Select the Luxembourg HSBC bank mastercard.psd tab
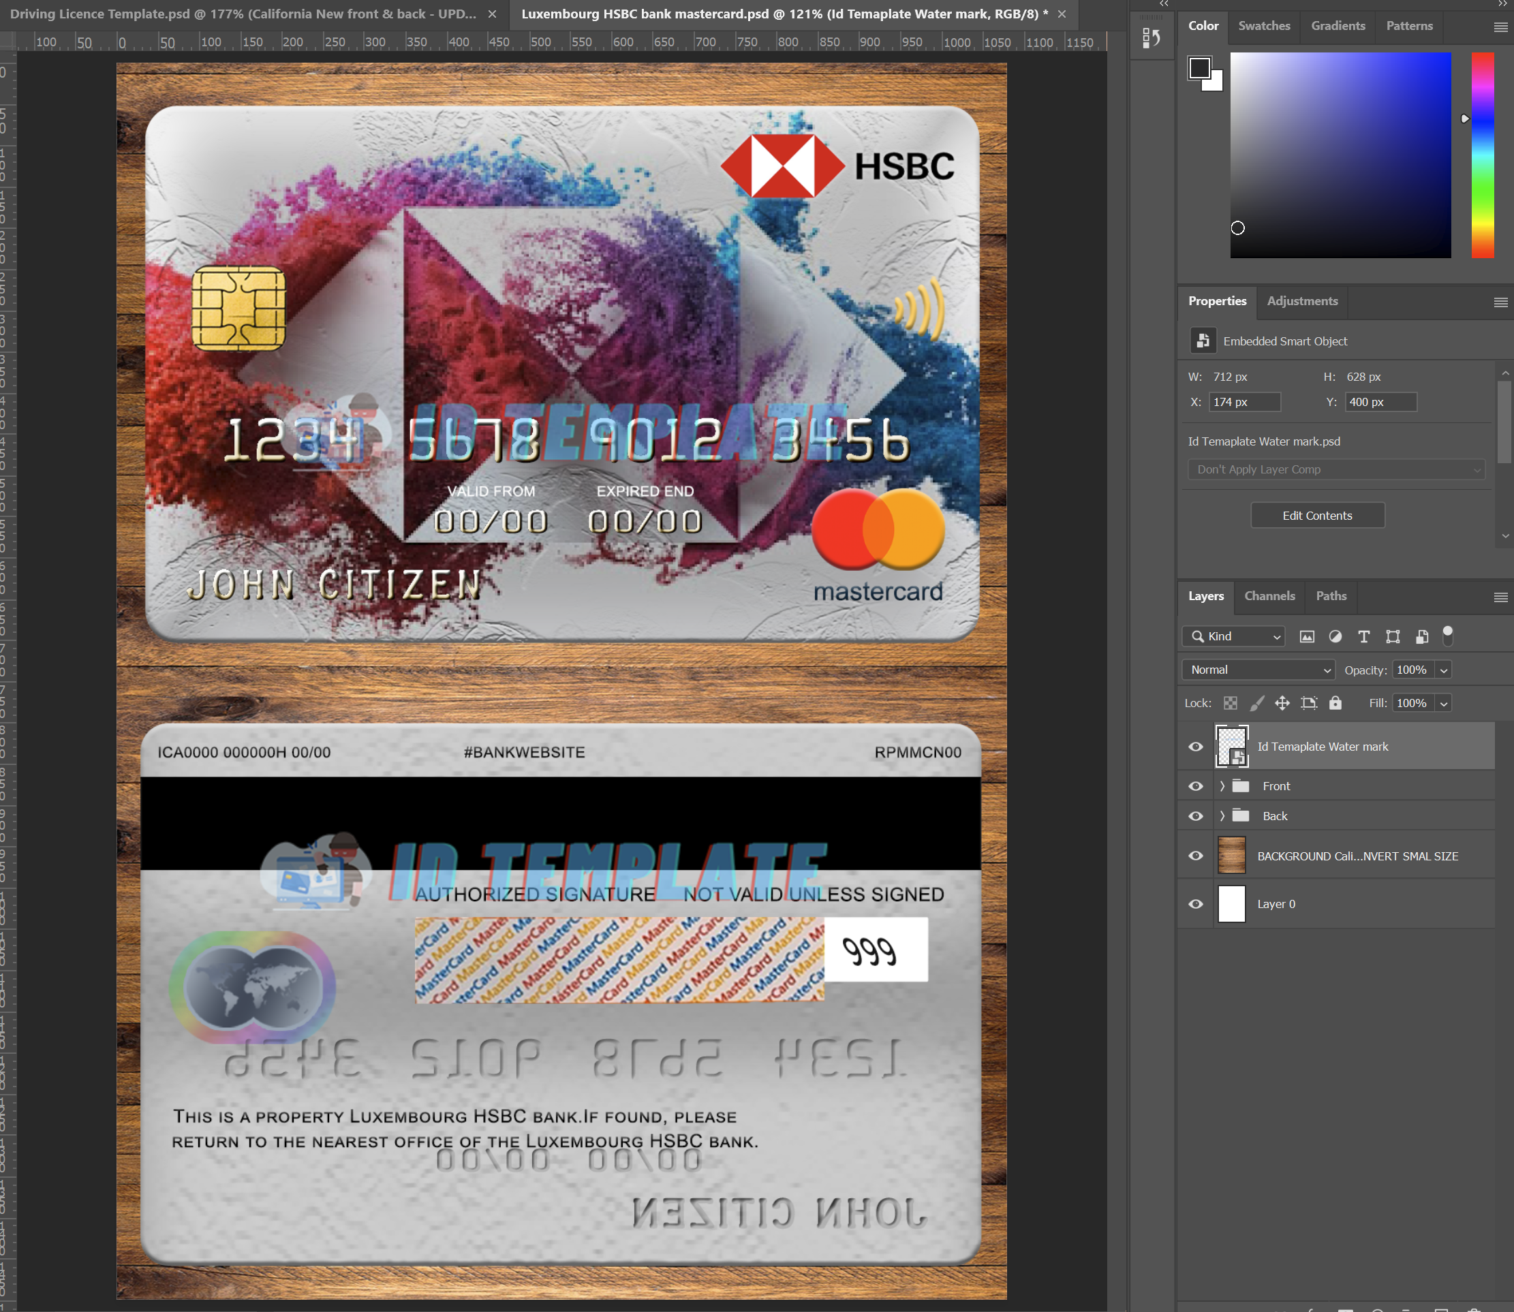Image resolution: width=1514 pixels, height=1312 pixels. click(784, 14)
